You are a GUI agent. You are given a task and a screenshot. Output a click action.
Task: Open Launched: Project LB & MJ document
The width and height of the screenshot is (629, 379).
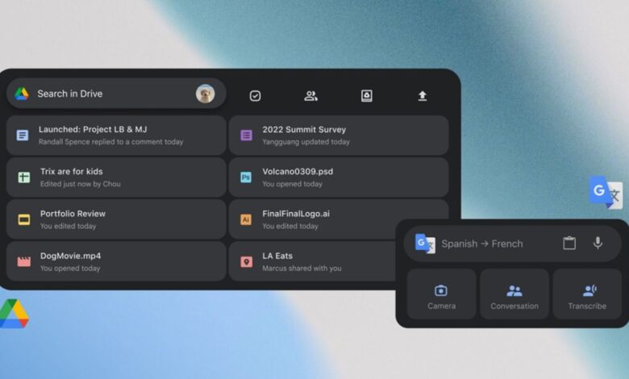click(x=116, y=135)
